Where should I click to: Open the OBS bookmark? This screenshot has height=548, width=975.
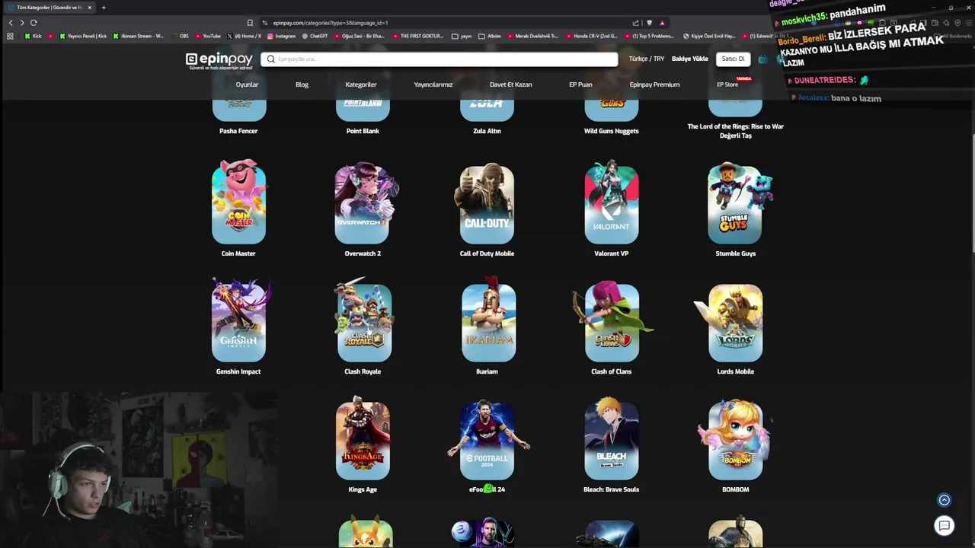click(180, 36)
